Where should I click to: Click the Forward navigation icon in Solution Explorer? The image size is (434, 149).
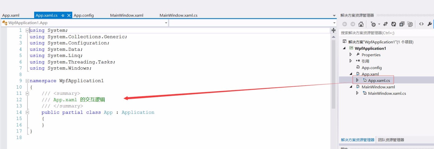coord(353,24)
